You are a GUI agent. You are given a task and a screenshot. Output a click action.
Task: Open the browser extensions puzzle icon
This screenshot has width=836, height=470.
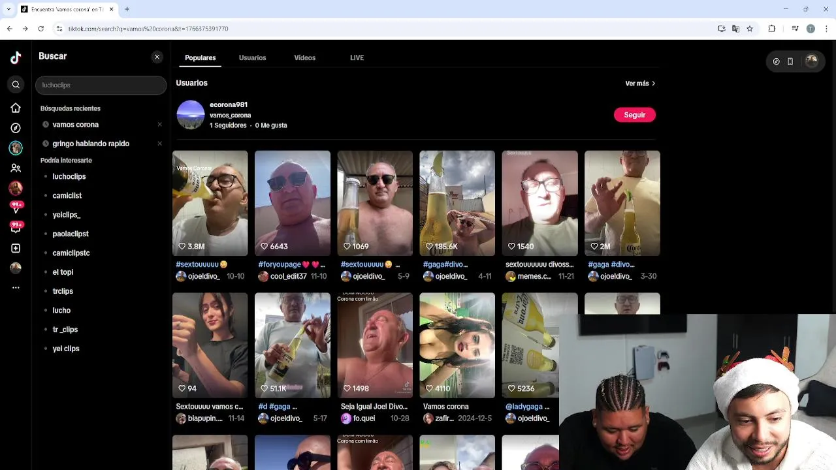click(772, 29)
